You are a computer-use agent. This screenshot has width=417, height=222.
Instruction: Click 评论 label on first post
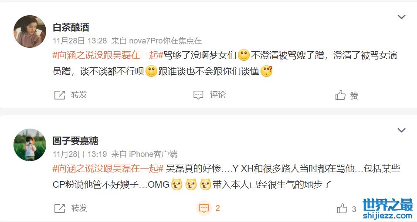[x=217, y=95]
